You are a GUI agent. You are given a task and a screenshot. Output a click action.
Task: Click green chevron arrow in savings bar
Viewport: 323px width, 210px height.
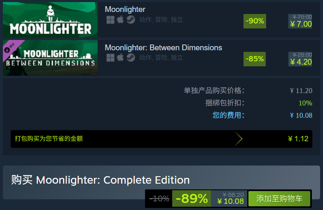point(239,139)
